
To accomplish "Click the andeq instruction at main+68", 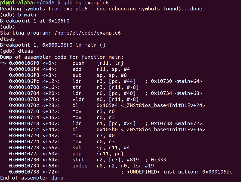I will [113, 166].
